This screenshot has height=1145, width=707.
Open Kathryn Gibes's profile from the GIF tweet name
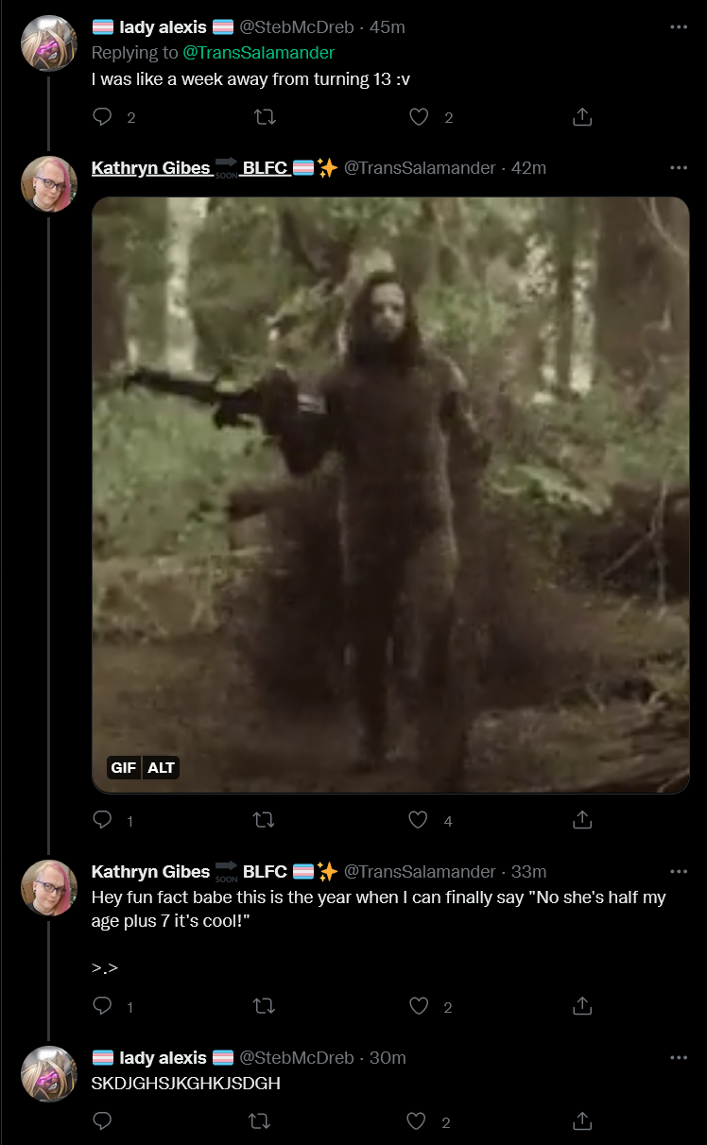pyautogui.click(x=150, y=168)
